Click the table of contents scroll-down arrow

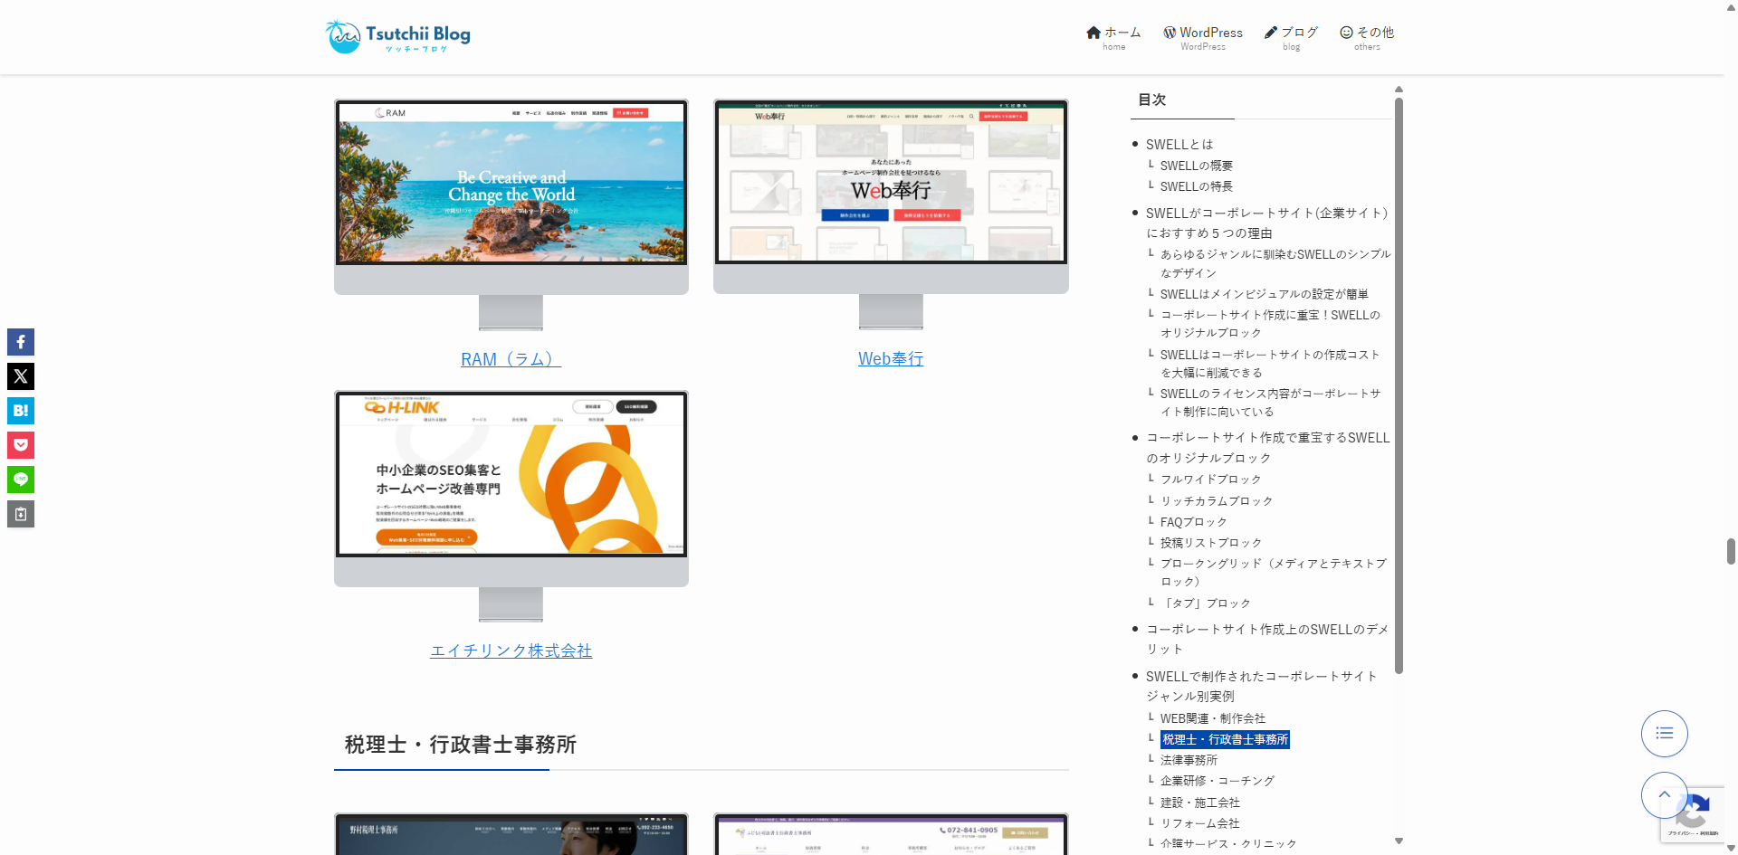click(x=1399, y=841)
